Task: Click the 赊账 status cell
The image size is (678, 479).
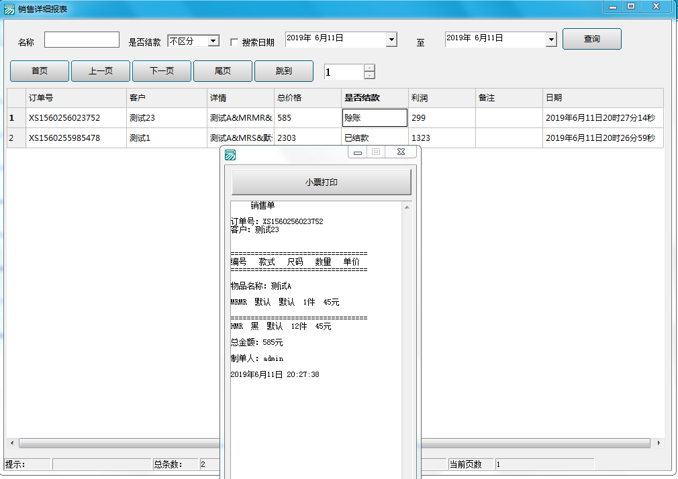Action: click(375, 118)
